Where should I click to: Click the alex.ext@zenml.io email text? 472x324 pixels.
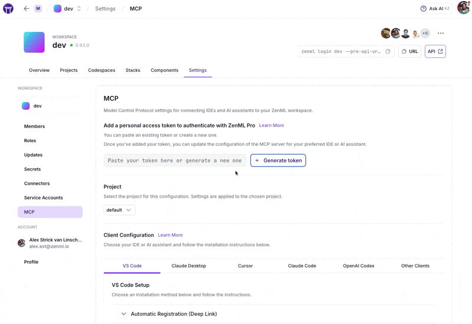pos(49,246)
